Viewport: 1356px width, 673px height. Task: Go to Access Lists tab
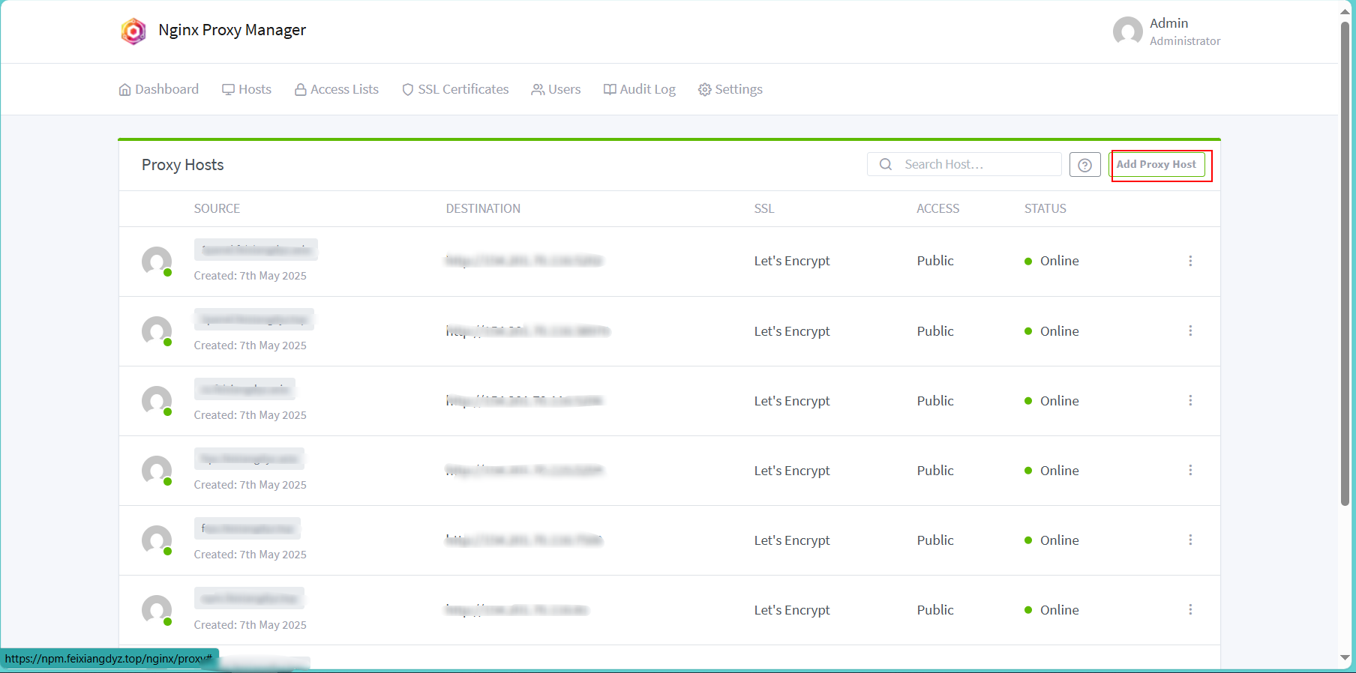point(337,89)
